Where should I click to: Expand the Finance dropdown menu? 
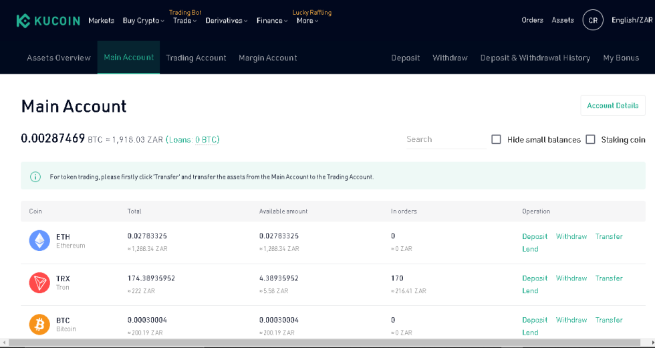point(272,21)
